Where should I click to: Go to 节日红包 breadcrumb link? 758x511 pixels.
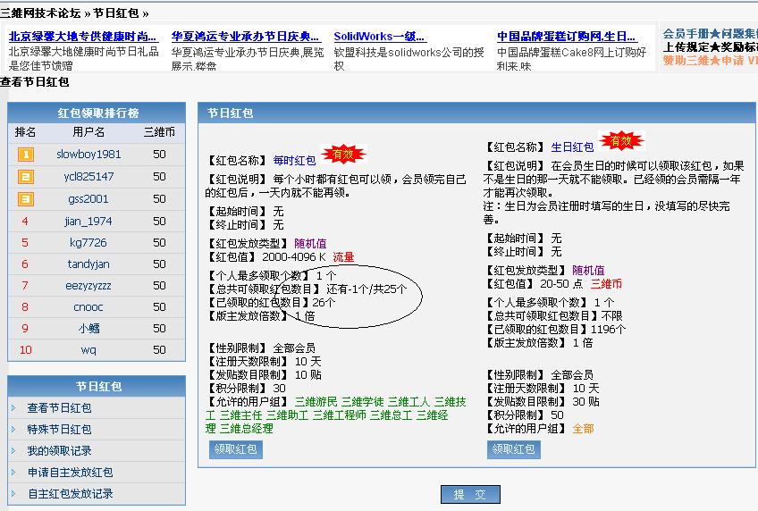(x=116, y=13)
